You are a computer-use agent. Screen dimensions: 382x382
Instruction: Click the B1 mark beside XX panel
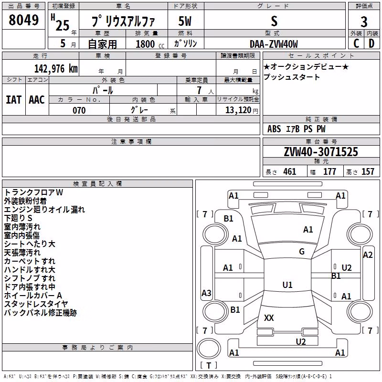235,310
